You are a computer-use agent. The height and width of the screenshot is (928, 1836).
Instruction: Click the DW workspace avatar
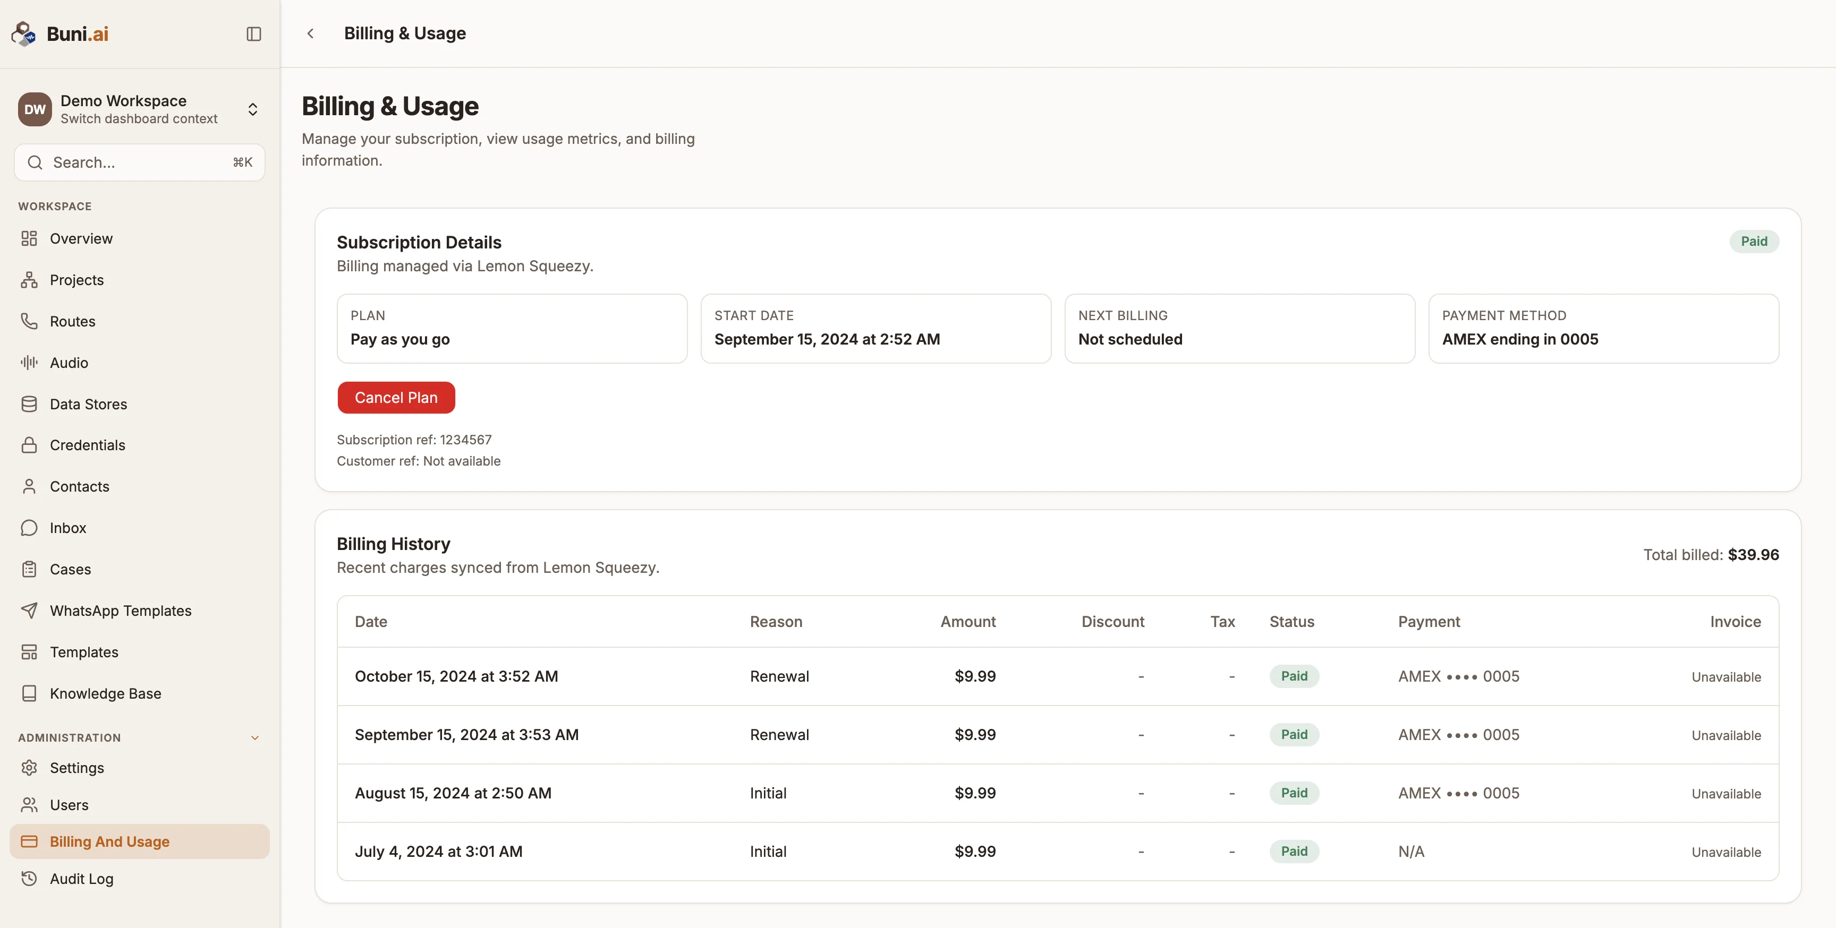(35, 109)
